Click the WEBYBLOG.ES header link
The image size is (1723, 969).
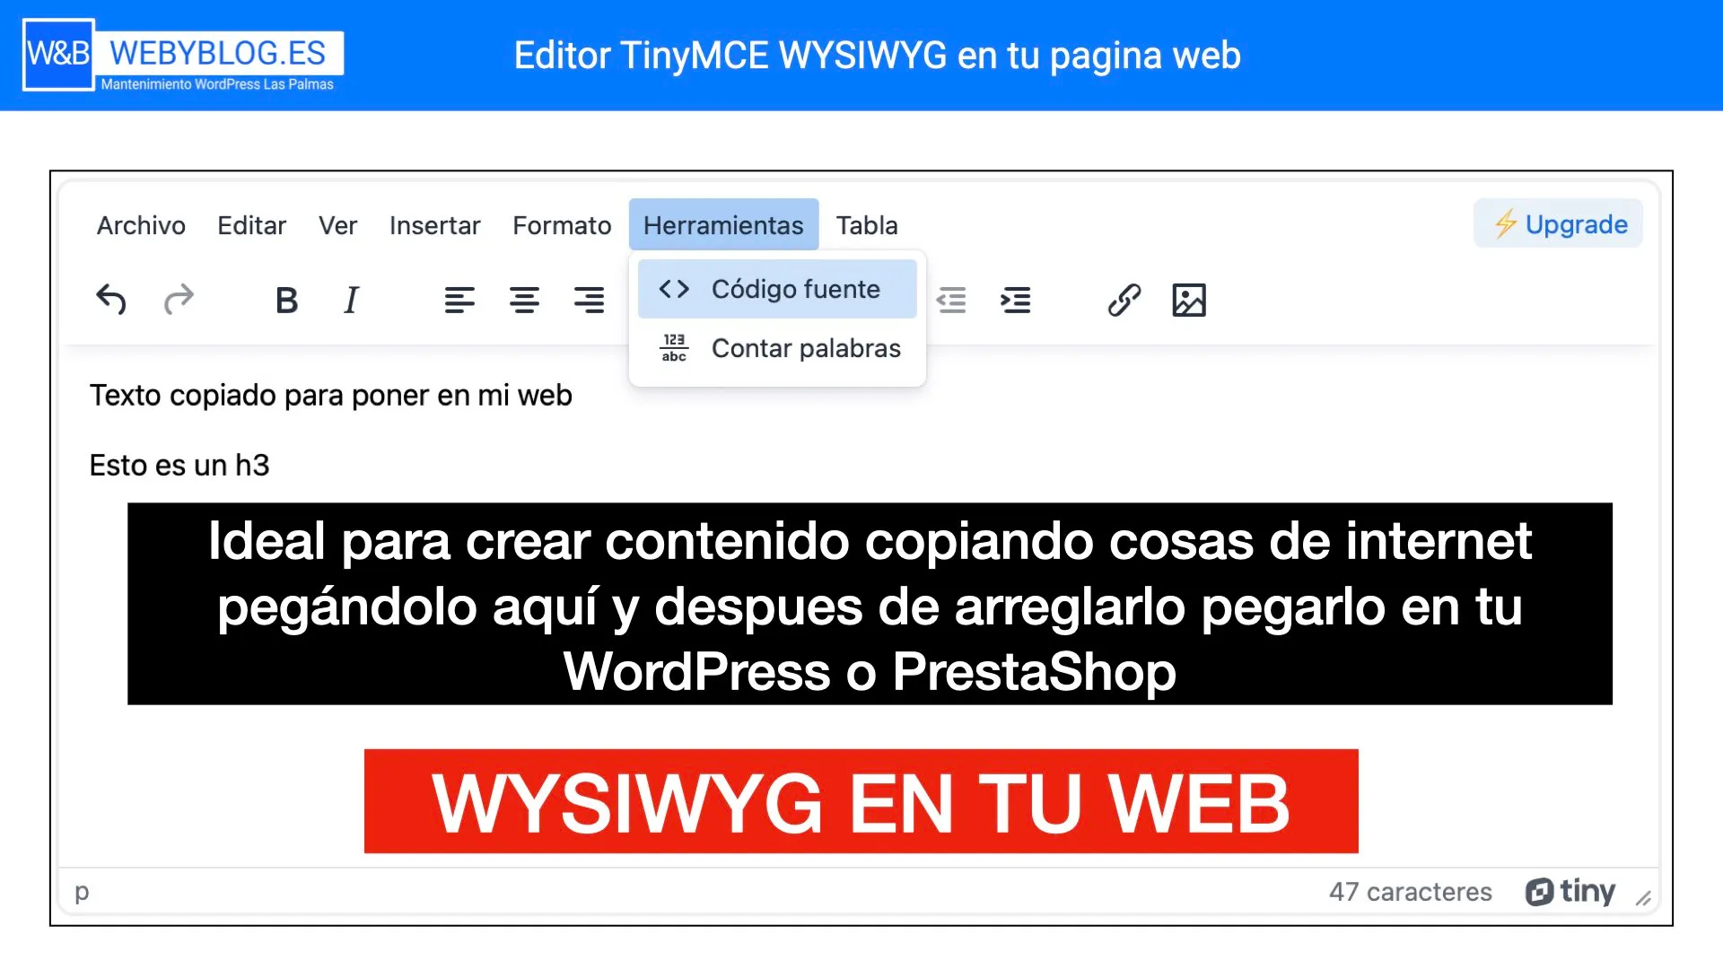click(218, 53)
